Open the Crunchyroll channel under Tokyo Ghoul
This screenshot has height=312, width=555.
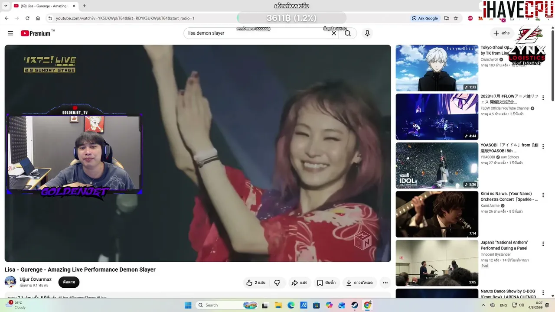489,59
